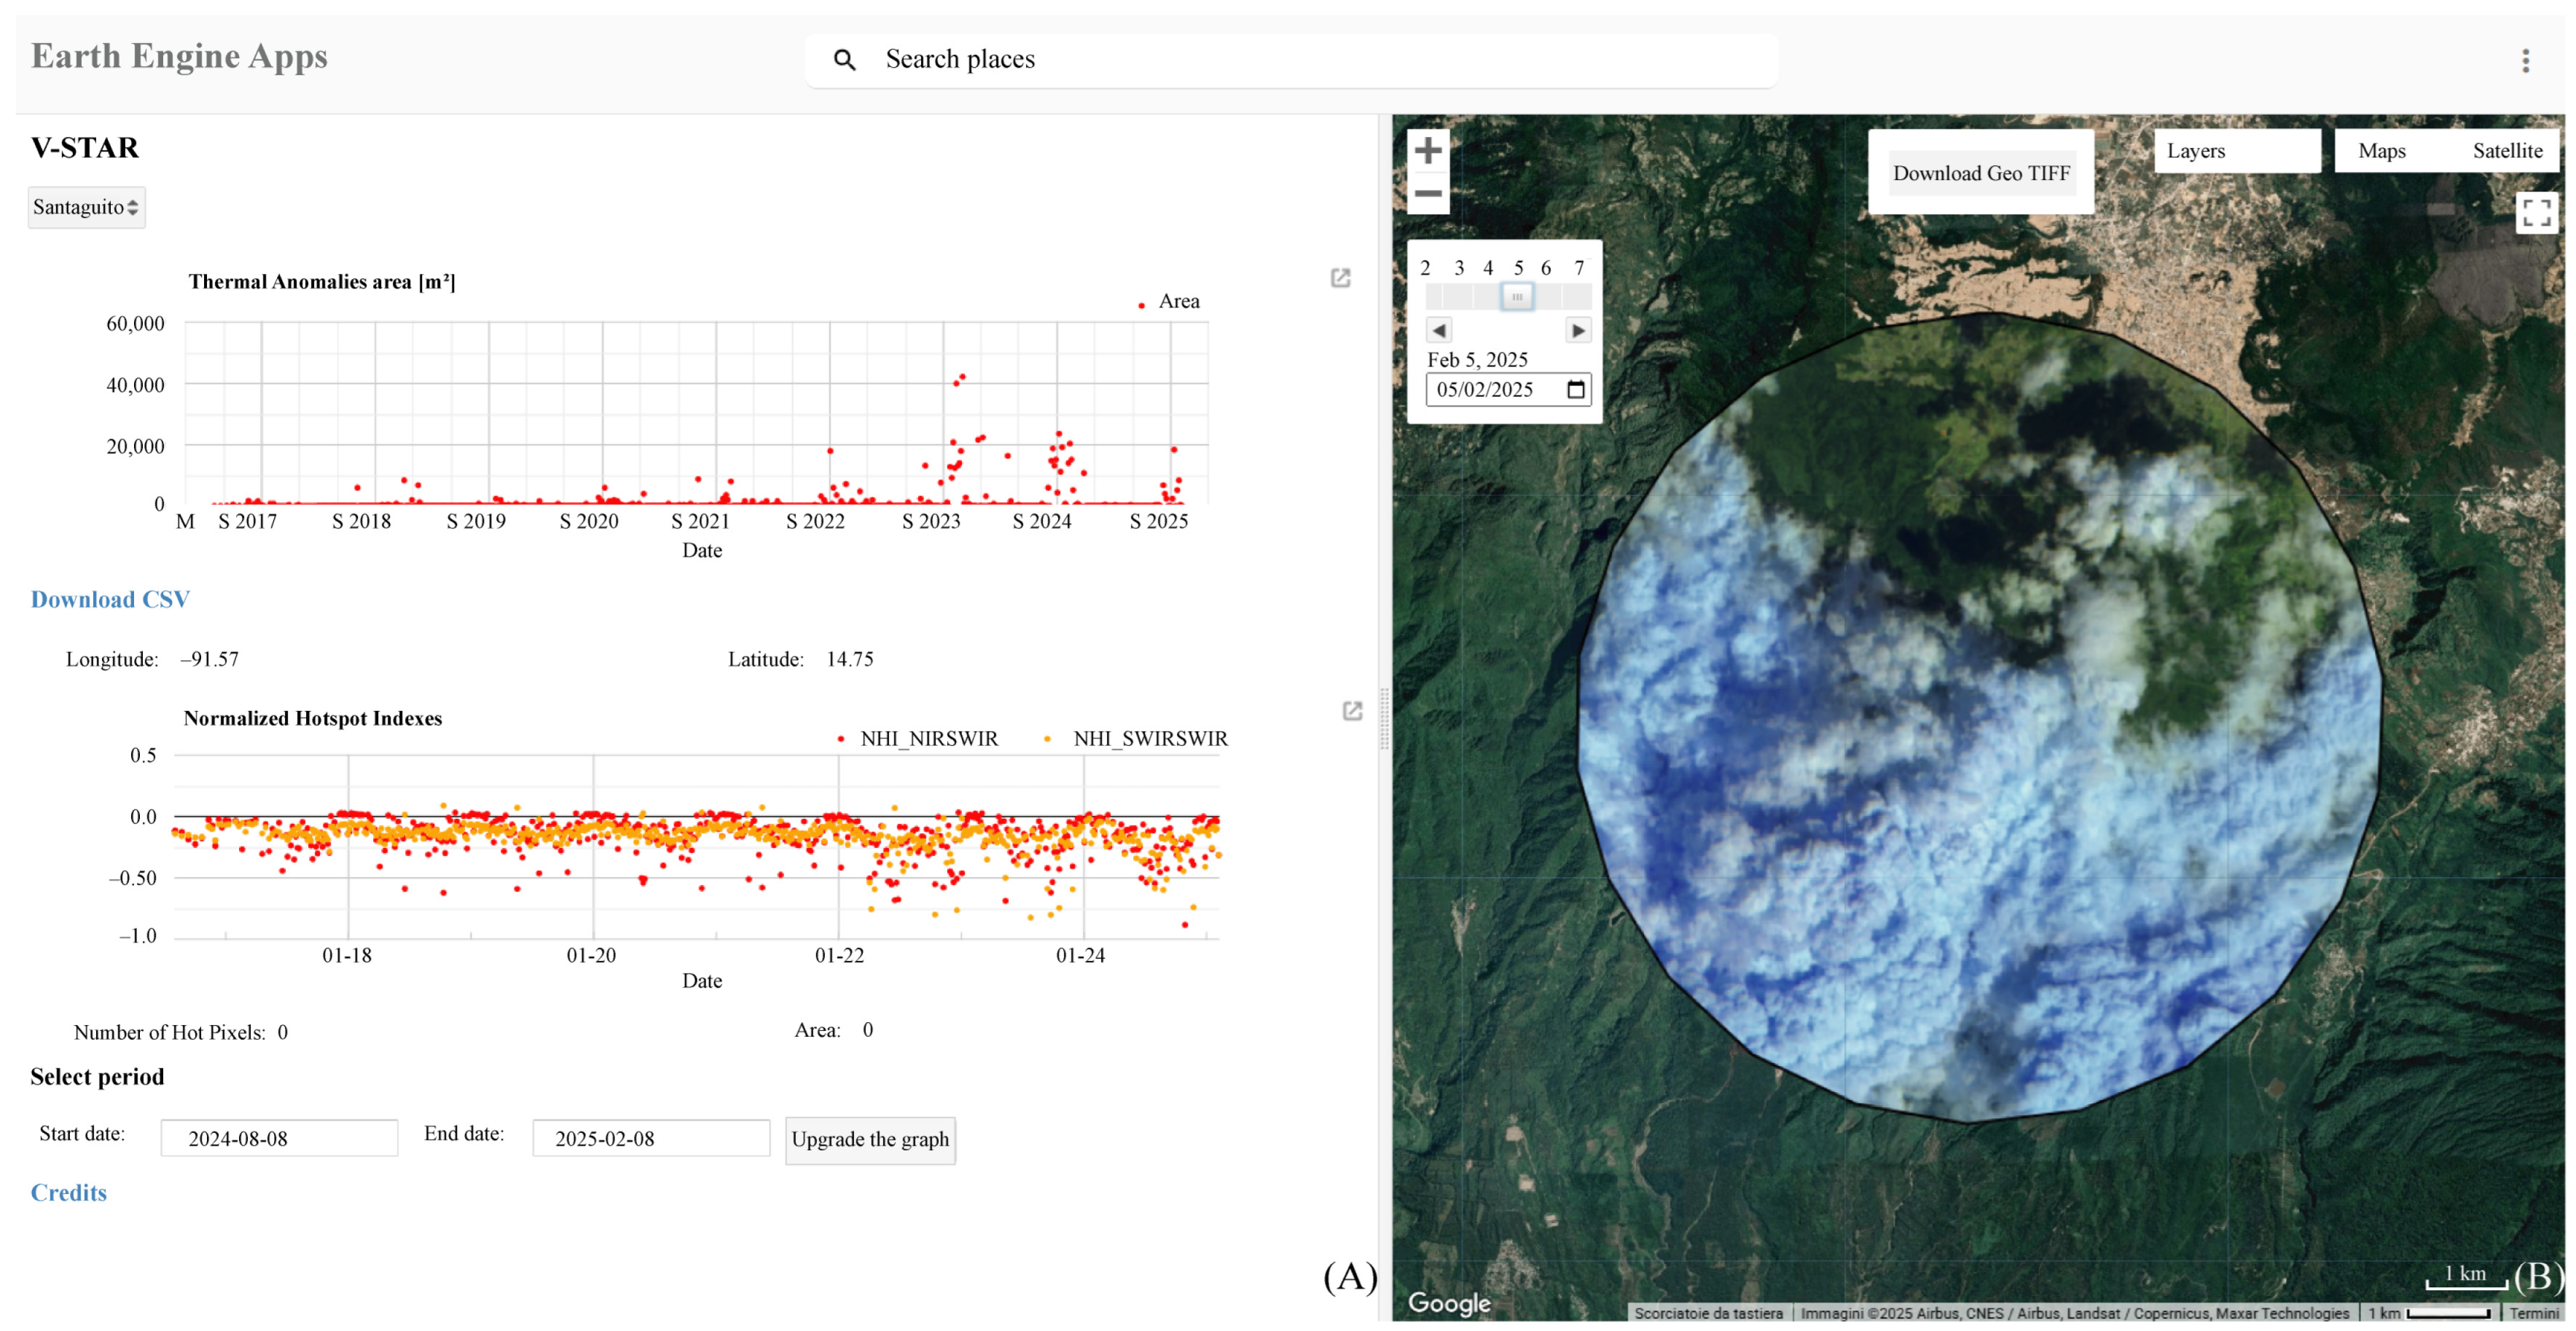2576x1331 pixels.
Task: Zoom out of the map
Action: point(1427,195)
